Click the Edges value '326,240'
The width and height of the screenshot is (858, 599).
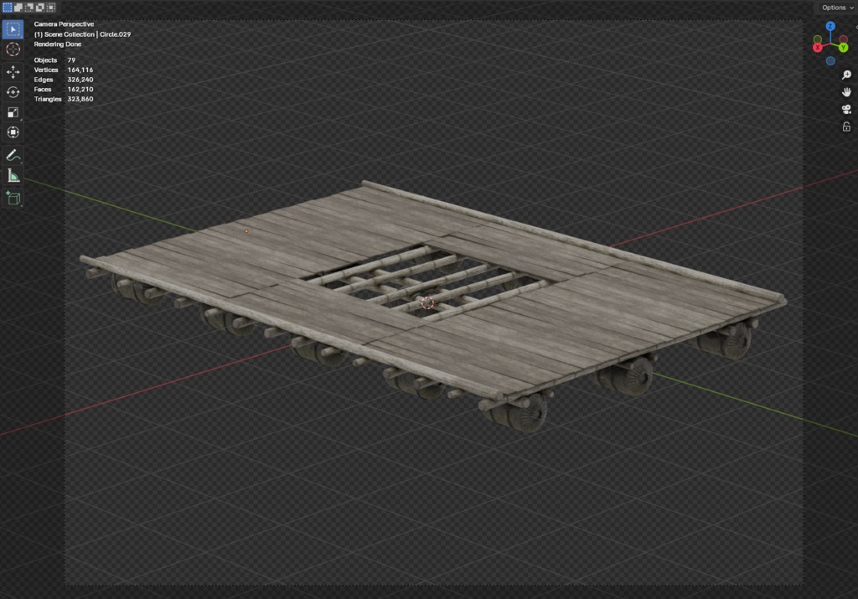[x=80, y=80]
